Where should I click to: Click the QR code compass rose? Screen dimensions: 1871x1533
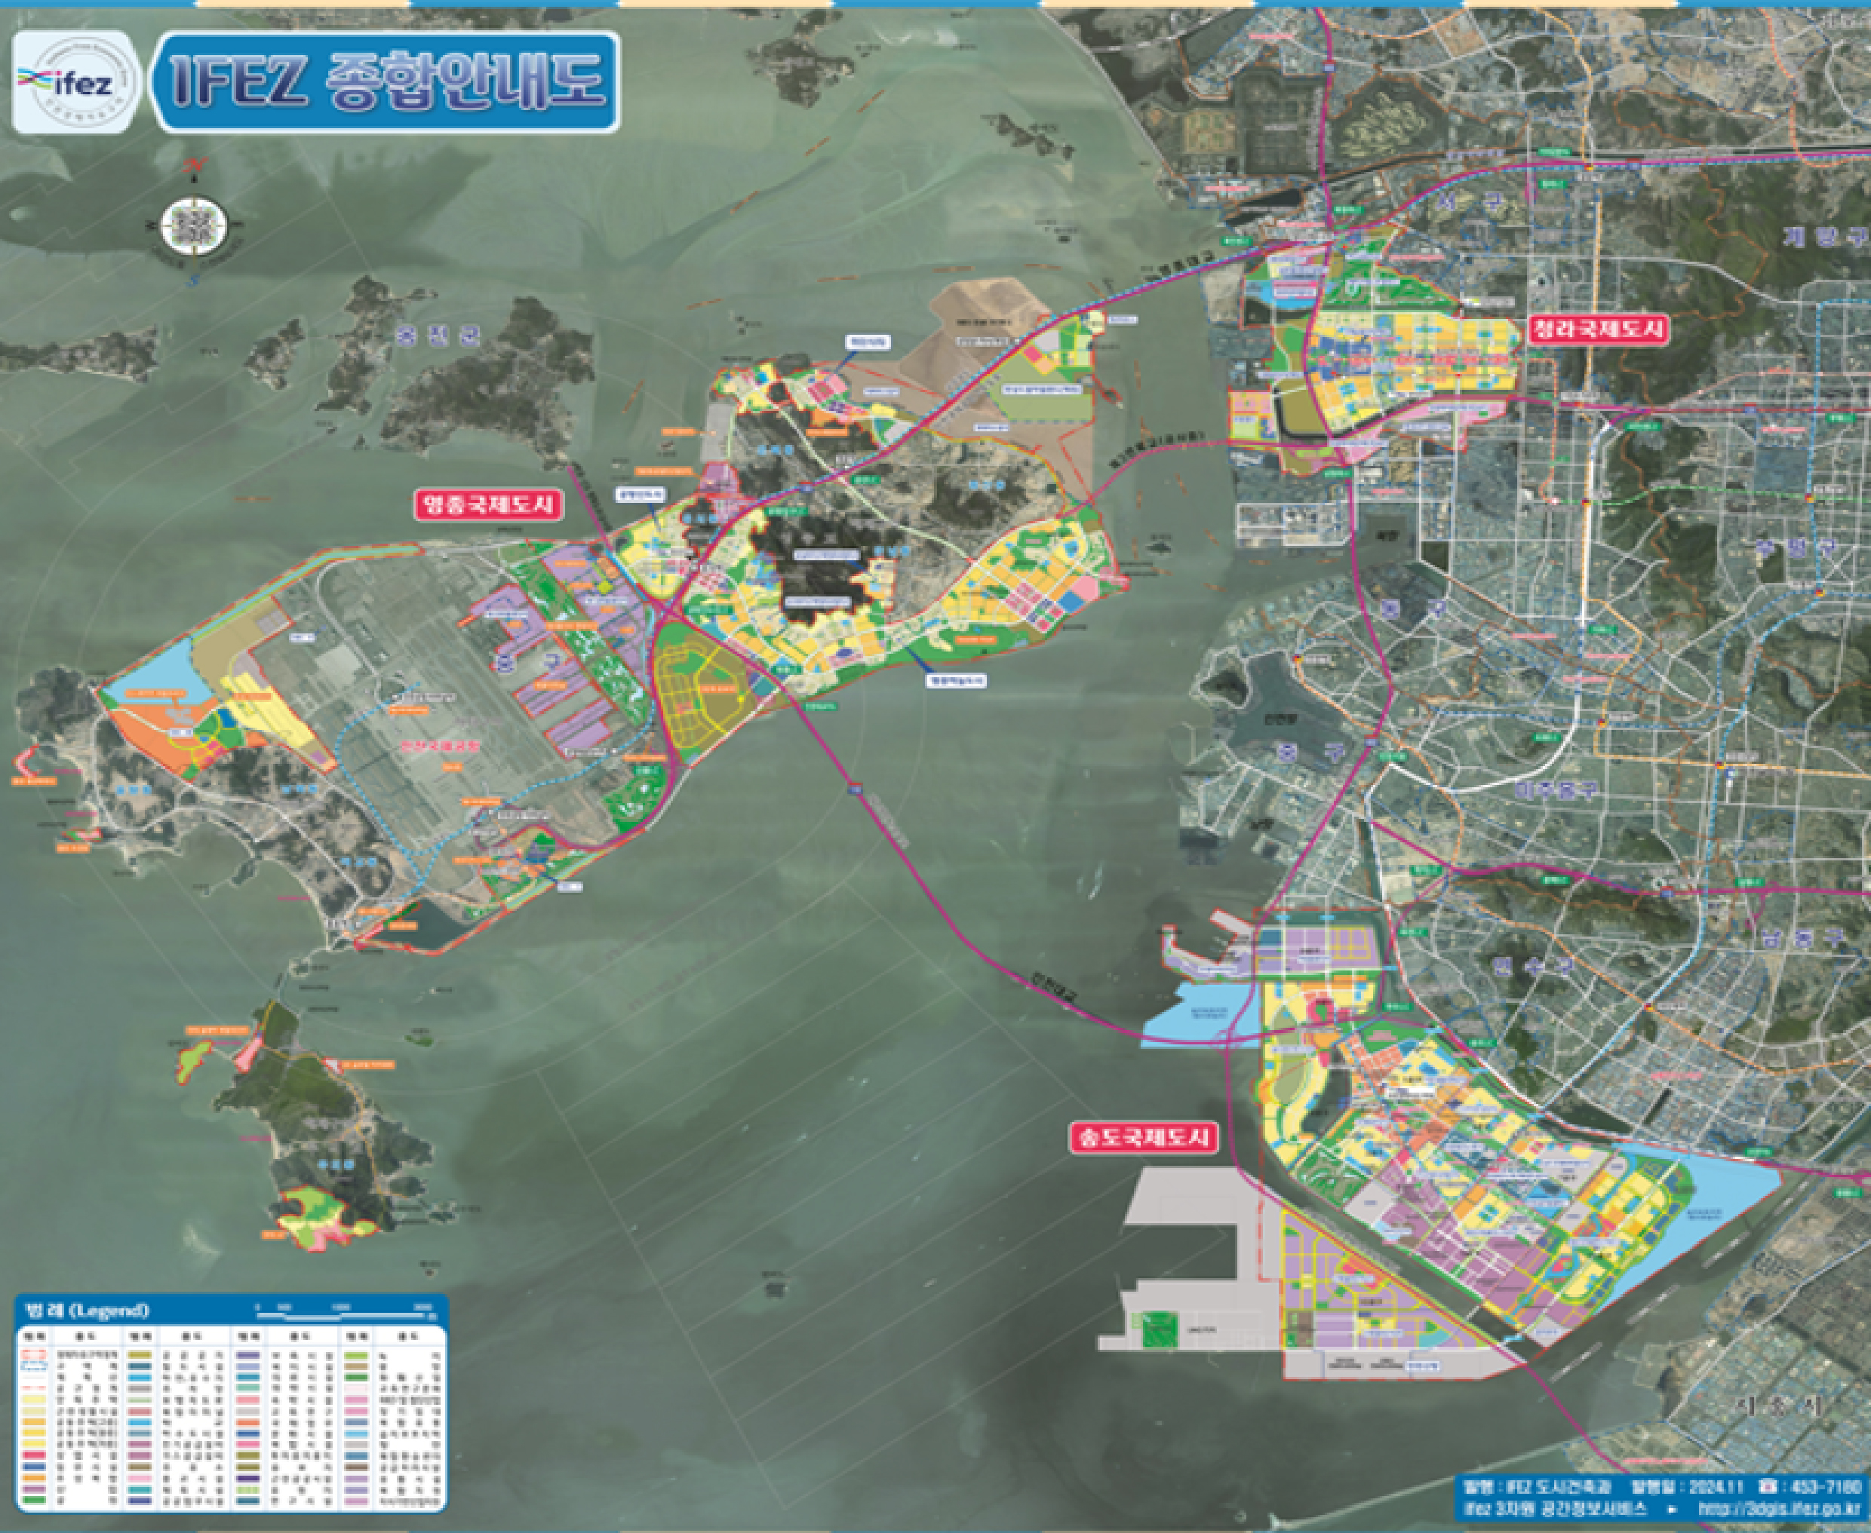click(193, 225)
